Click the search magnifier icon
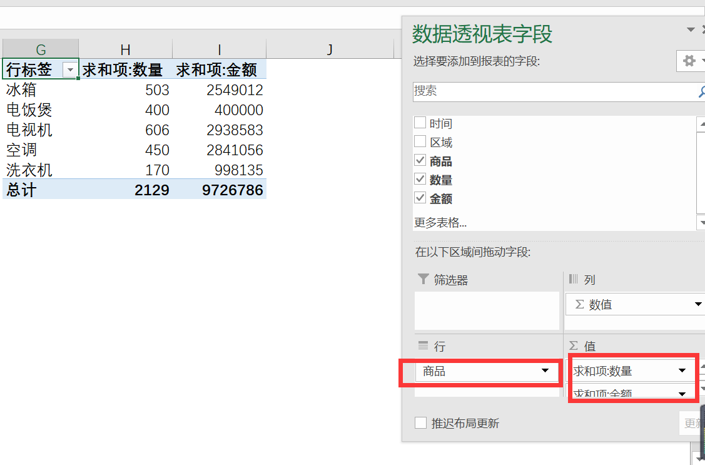The image size is (705, 465). point(701,92)
